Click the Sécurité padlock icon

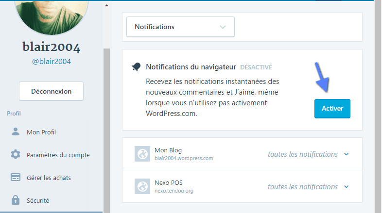click(x=16, y=200)
